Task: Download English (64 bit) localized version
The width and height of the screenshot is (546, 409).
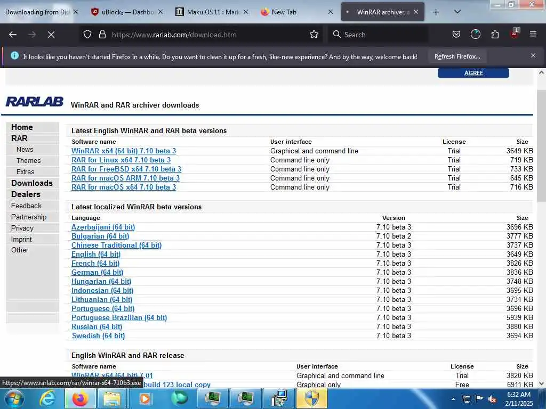Action: [x=96, y=254]
